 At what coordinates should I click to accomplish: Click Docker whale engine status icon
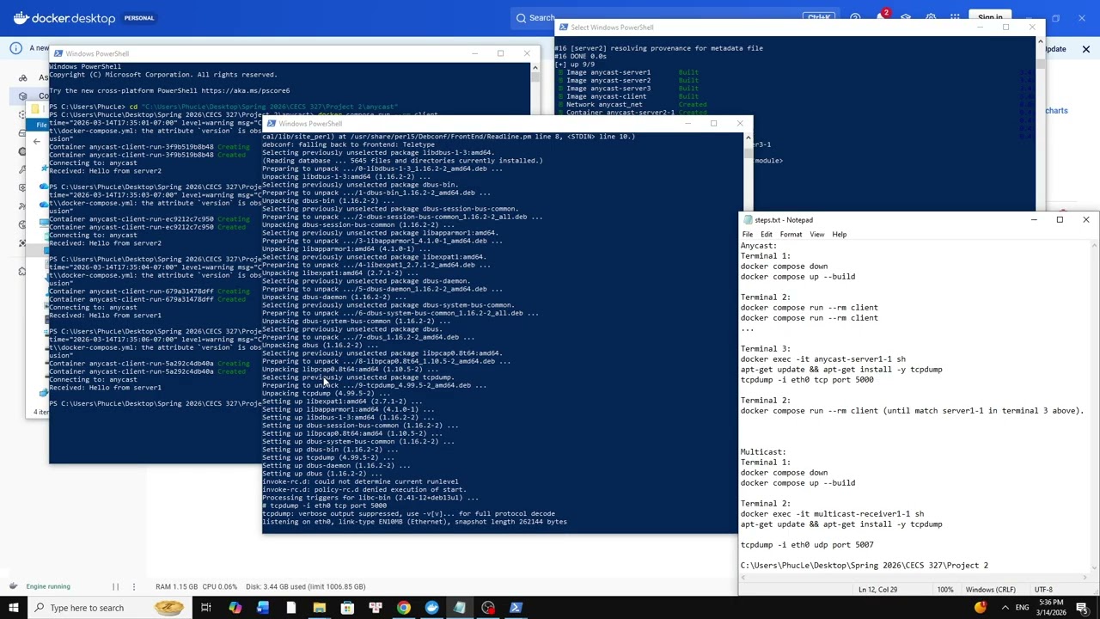(13, 586)
